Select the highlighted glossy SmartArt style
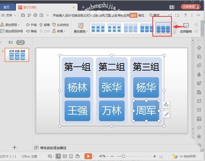Screen dimensions: 205x161 click(x=163, y=28)
